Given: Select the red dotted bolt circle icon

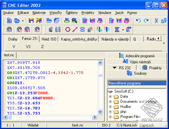Looking at the screenshot, I should click(68, 30).
